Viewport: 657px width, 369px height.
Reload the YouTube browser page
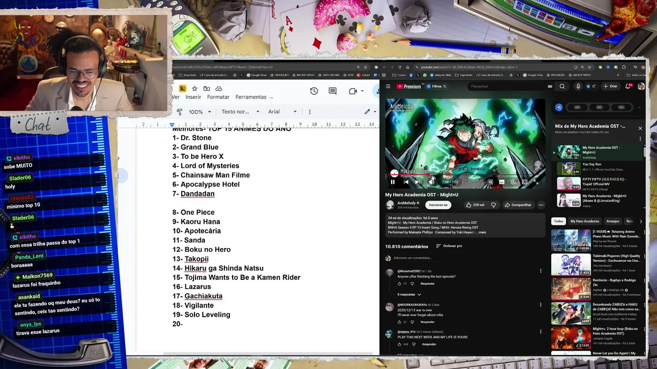(x=399, y=67)
